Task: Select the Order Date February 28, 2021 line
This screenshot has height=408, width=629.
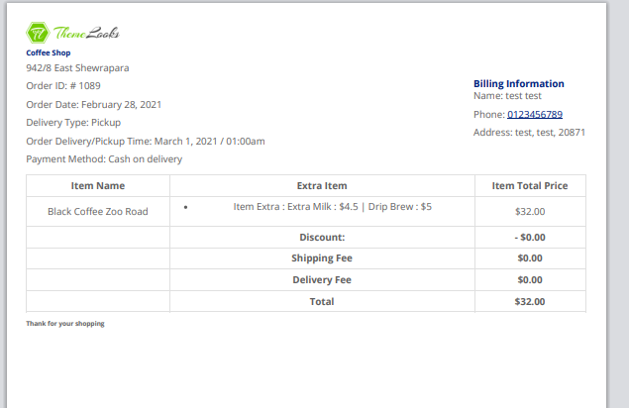Action: tap(94, 104)
